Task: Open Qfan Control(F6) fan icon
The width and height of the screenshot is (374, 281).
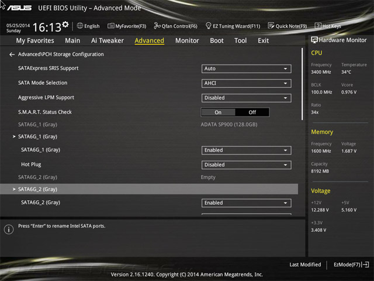Action: (x=157, y=26)
